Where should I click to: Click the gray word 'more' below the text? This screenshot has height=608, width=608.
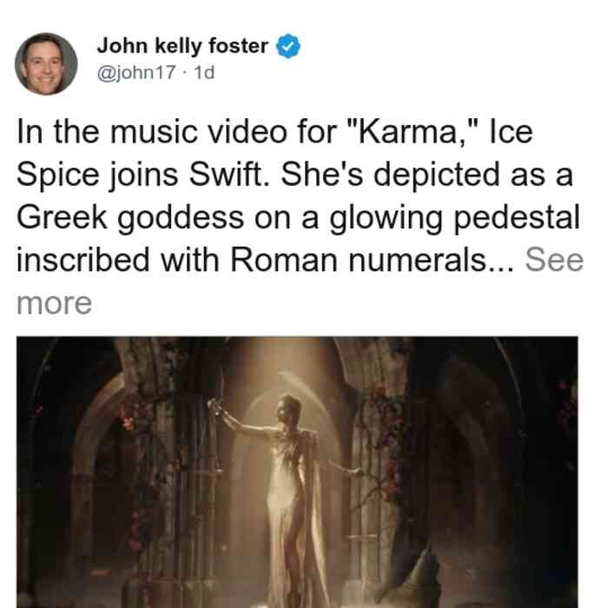[x=54, y=303]
